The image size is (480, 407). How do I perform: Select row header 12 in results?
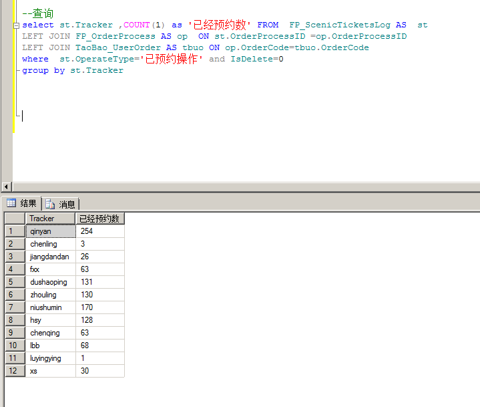click(15, 371)
